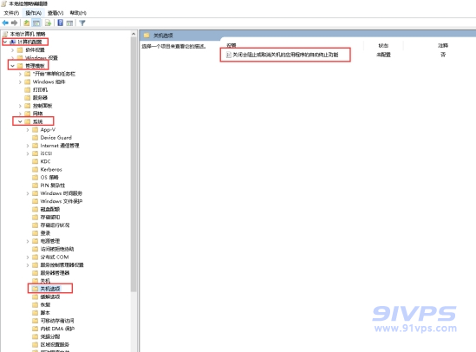
Task: Open the 文件(F) menu
Action: coord(11,13)
